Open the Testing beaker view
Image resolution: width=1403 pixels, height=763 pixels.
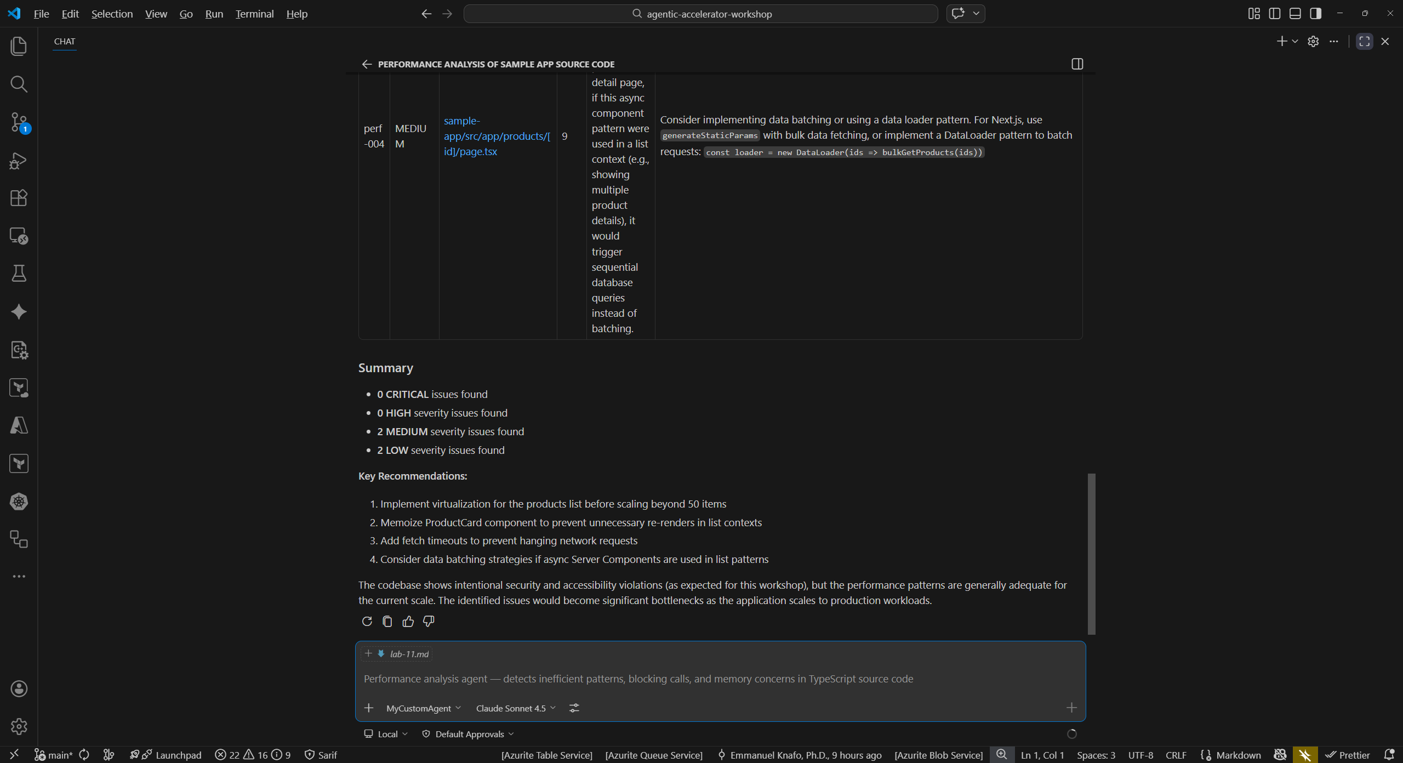[x=19, y=274]
